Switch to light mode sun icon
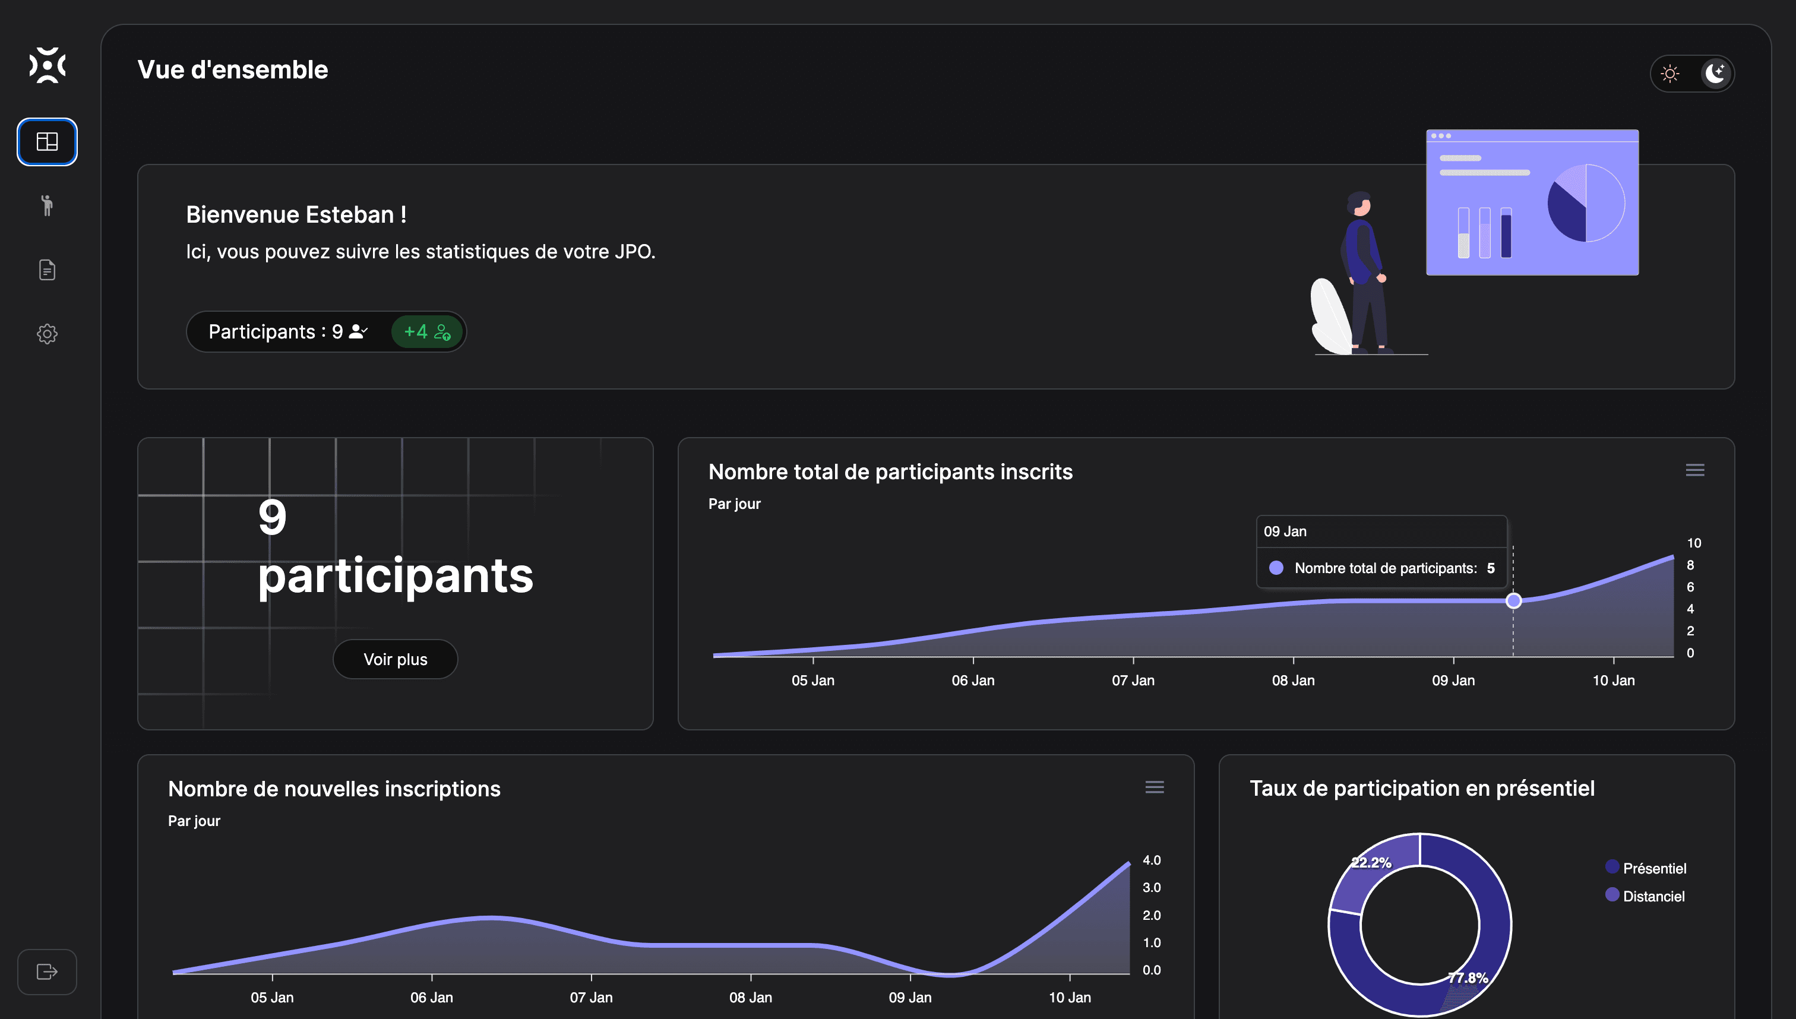 pyautogui.click(x=1670, y=74)
